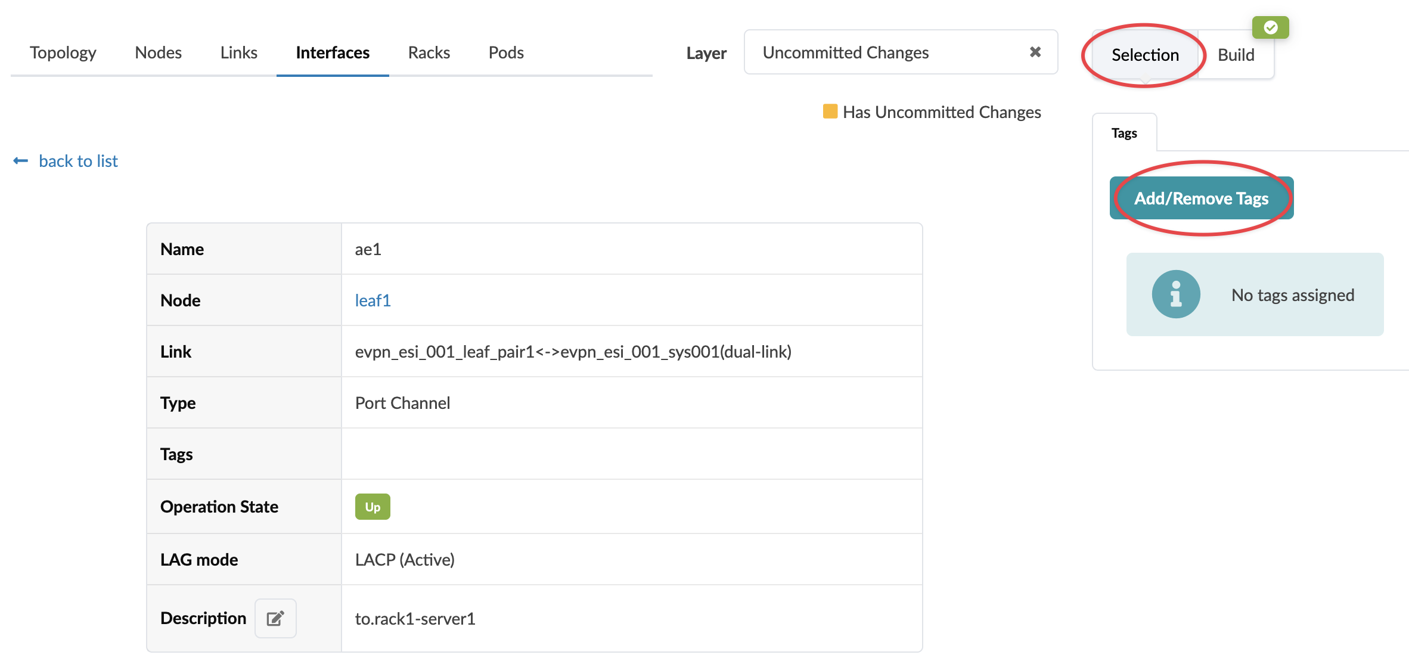Open the Racks tab
1409x664 pixels.
click(x=429, y=52)
